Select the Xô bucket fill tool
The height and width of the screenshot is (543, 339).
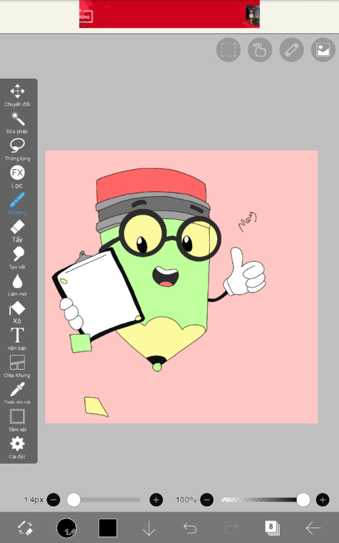tap(17, 312)
